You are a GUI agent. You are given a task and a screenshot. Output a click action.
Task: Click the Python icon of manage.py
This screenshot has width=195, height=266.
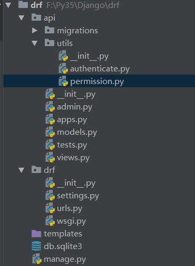click(37, 259)
